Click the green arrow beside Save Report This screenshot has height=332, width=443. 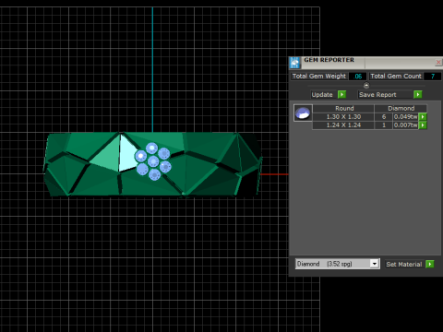pyautogui.click(x=418, y=94)
